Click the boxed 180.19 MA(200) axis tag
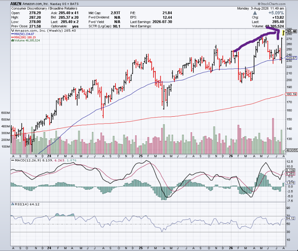Viewport: 298px width, 251px height. (291, 94)
